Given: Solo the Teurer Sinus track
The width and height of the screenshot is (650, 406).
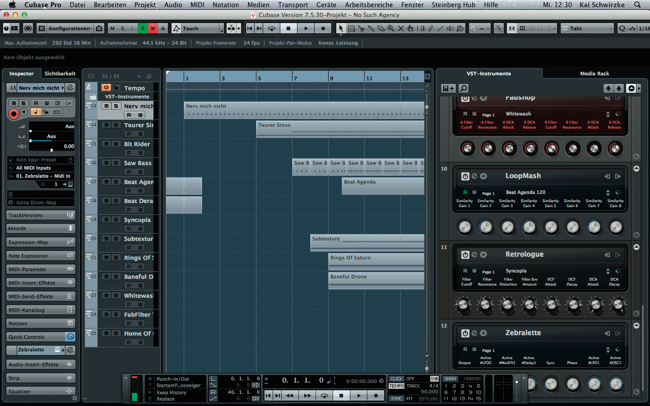Looking at the screenshot, I should click(x=116, y=125).
